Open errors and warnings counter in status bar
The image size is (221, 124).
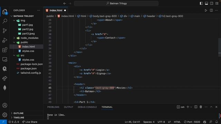point(14,122)
